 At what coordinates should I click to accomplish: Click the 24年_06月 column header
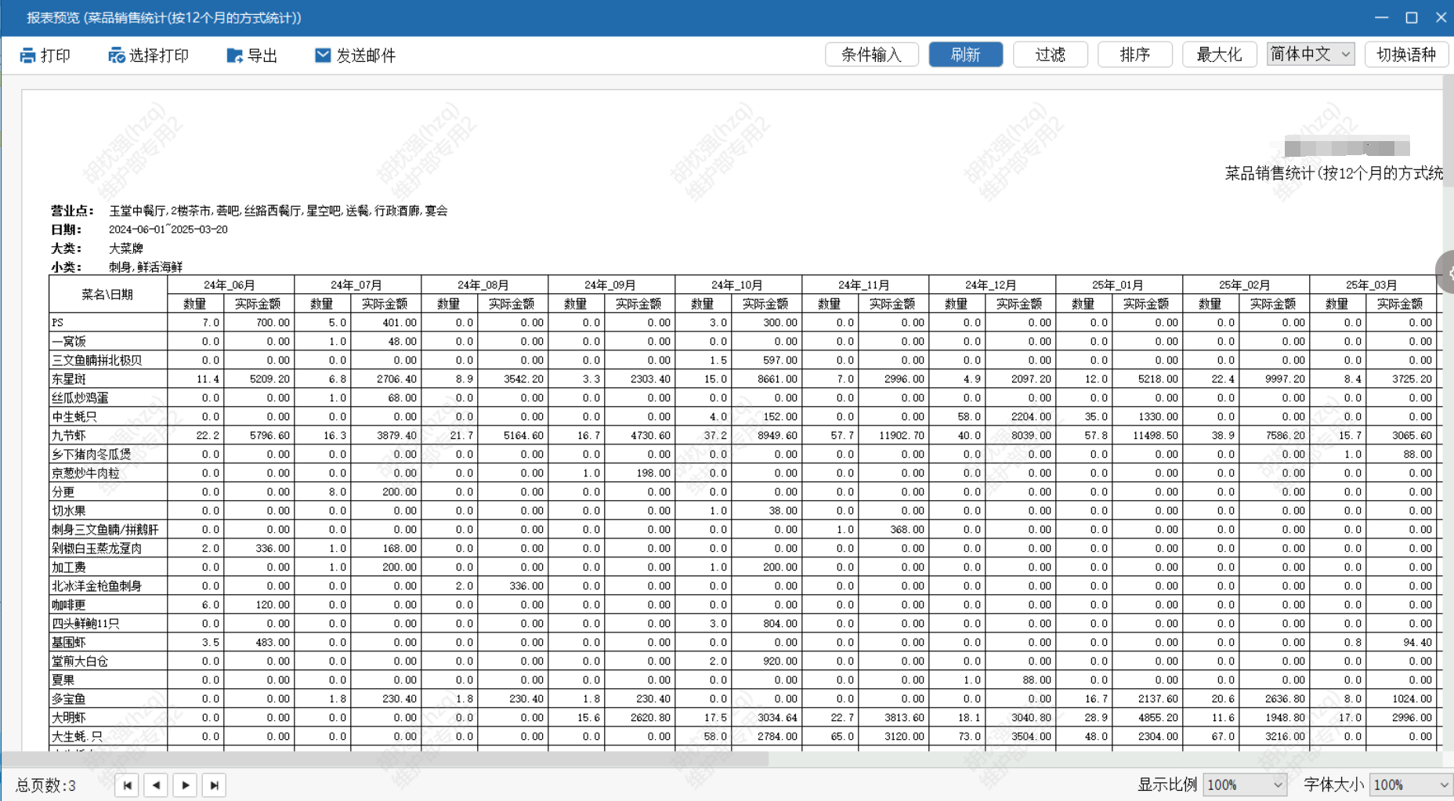point(230,285)
